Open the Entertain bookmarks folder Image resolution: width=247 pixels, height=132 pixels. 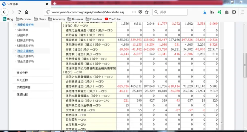click(94, 19)
